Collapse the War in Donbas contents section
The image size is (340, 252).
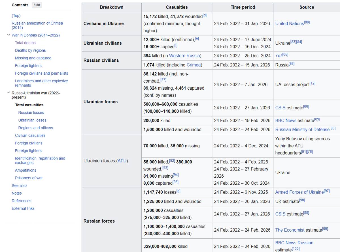pyautogui.click(x=8, y=35)
